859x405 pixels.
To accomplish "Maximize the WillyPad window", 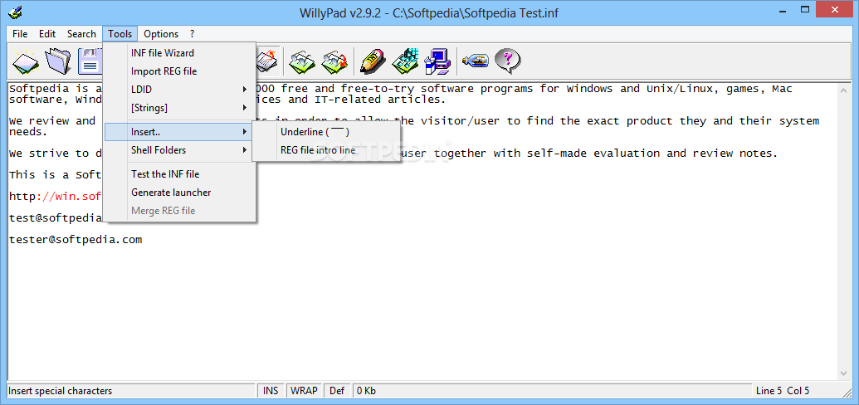I will 805,9.
